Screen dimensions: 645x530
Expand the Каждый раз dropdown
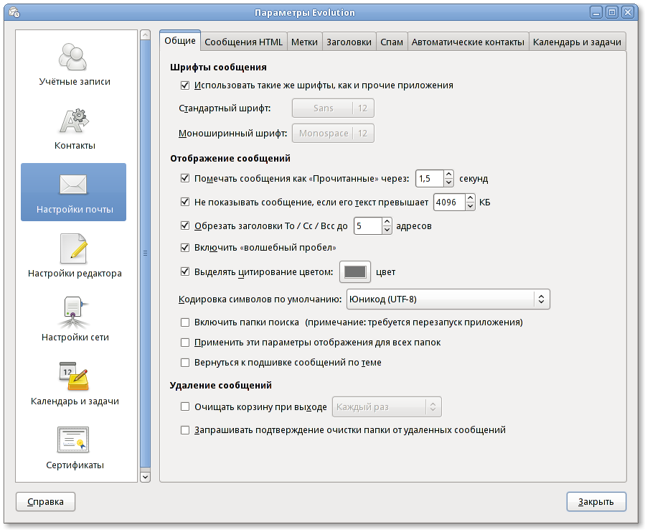tap(387, 406)
